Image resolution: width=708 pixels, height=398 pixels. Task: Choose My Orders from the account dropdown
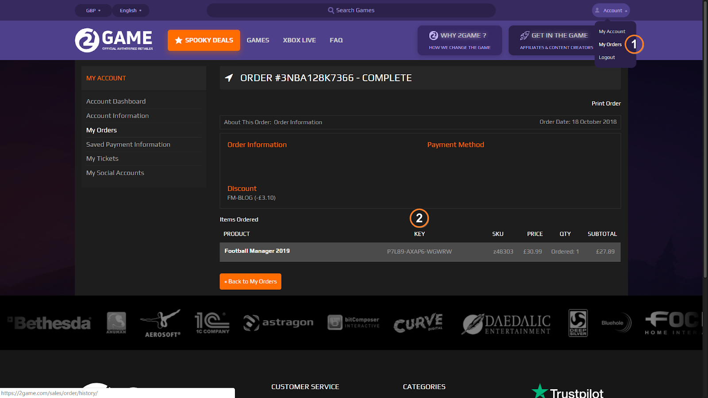point(610,44)
